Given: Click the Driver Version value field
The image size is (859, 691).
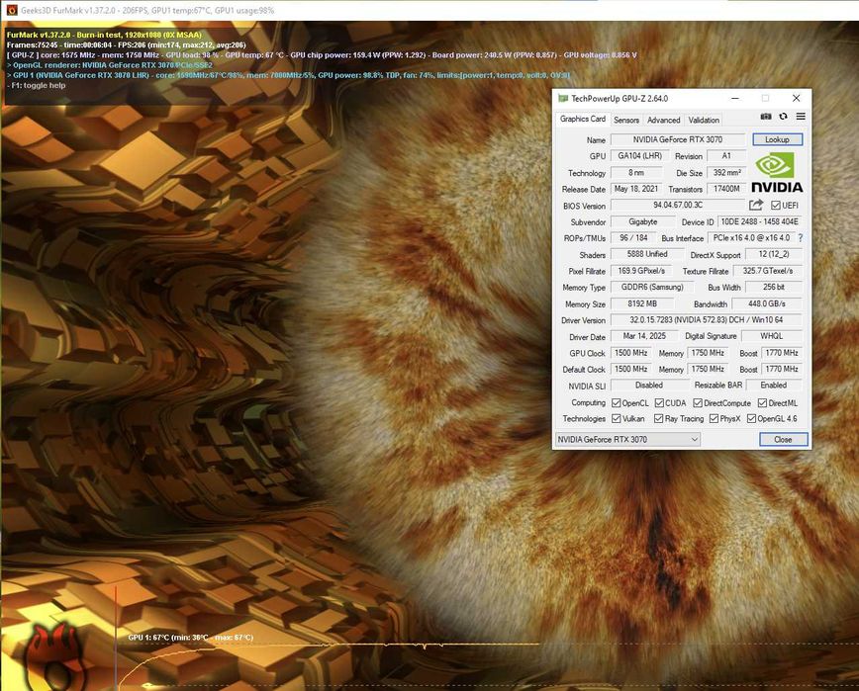Looking at the screenshot, I should 707,319.
